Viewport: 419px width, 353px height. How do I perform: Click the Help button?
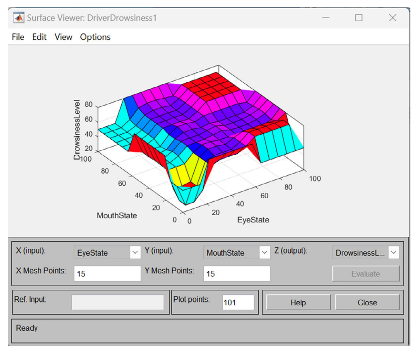pos(298,302)
